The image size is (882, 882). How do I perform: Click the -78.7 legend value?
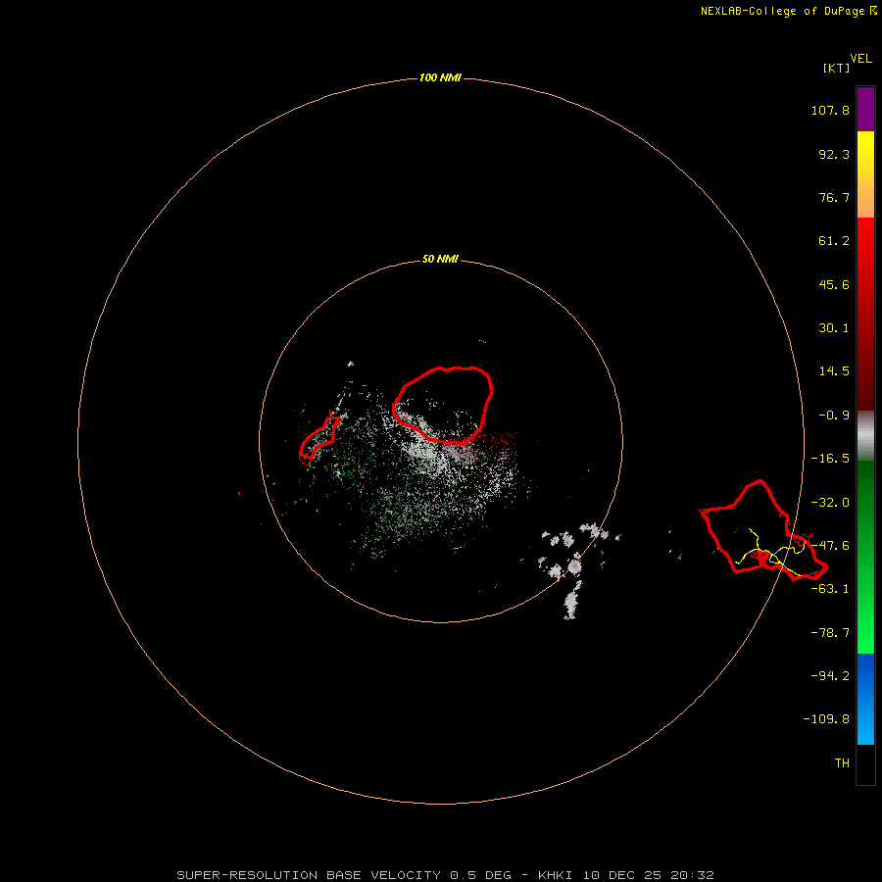point(830,633)
